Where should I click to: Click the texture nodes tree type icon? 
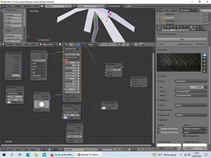click(46, 149)
